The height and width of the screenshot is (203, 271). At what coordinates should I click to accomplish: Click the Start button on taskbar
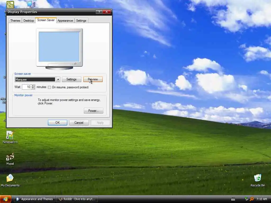click(x=6, y=199)
